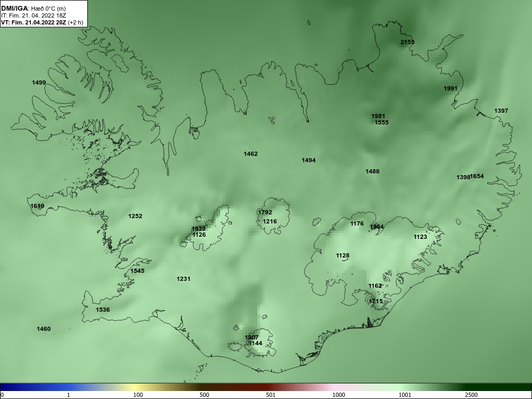
Task: Click the 100 tick on the color scale
Action: pos(138,395)
